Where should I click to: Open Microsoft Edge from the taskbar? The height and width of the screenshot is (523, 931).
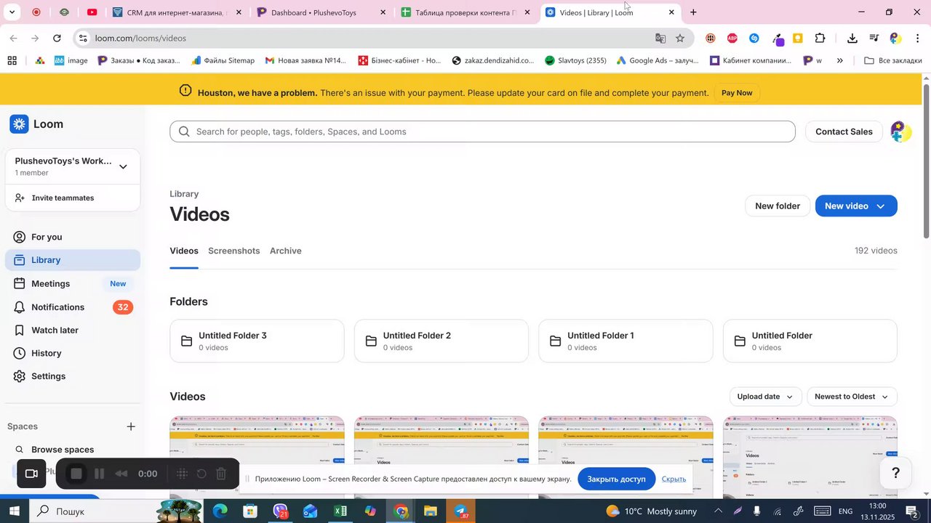tap(220, 511)
